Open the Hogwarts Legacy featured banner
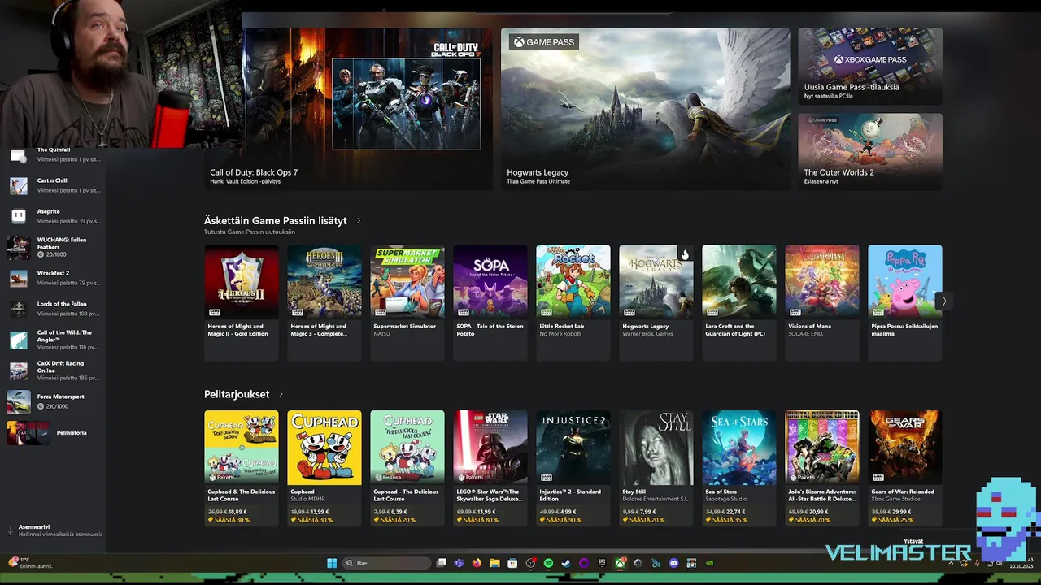The width and height of the screenshot is (1041, 585). coord(645,109)
